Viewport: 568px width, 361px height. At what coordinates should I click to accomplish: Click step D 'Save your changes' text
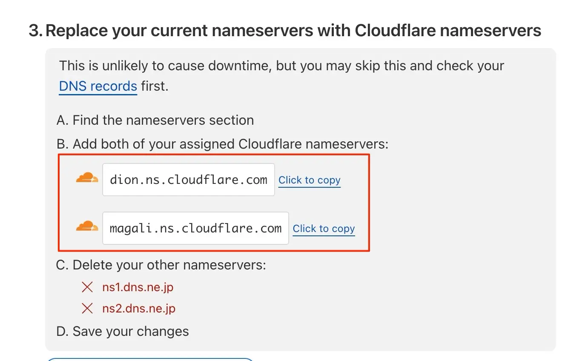point(123,332)
